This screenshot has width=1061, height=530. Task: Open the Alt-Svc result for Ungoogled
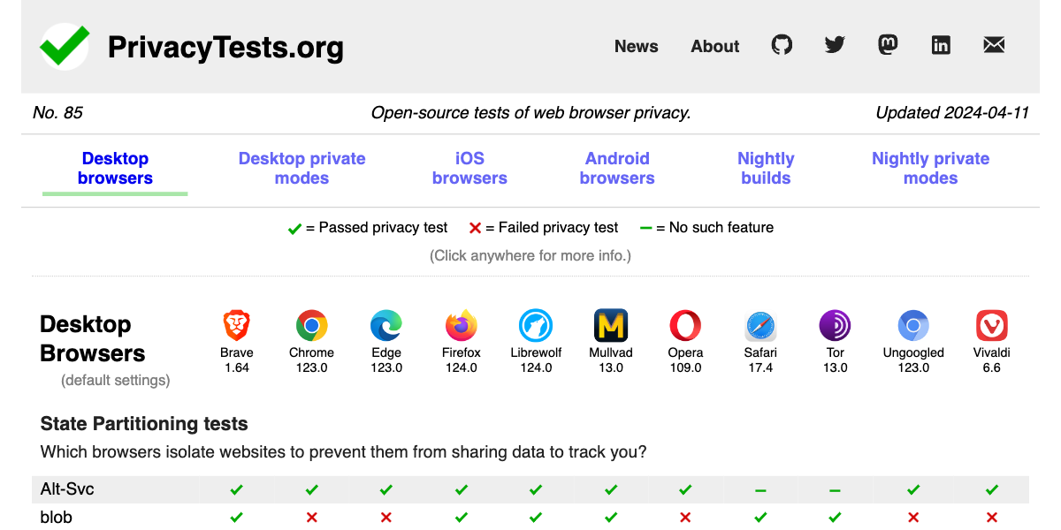[x=913, y=489]
